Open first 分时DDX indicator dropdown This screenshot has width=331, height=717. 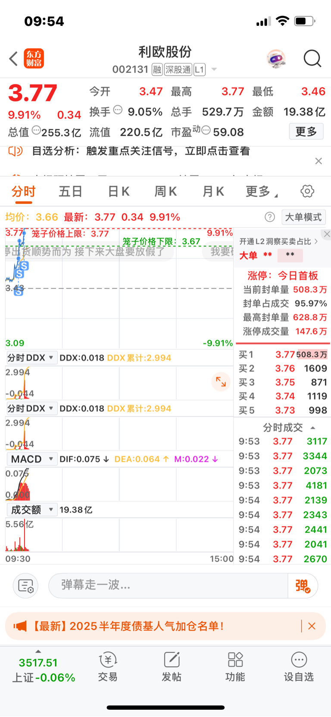(32, 358)
